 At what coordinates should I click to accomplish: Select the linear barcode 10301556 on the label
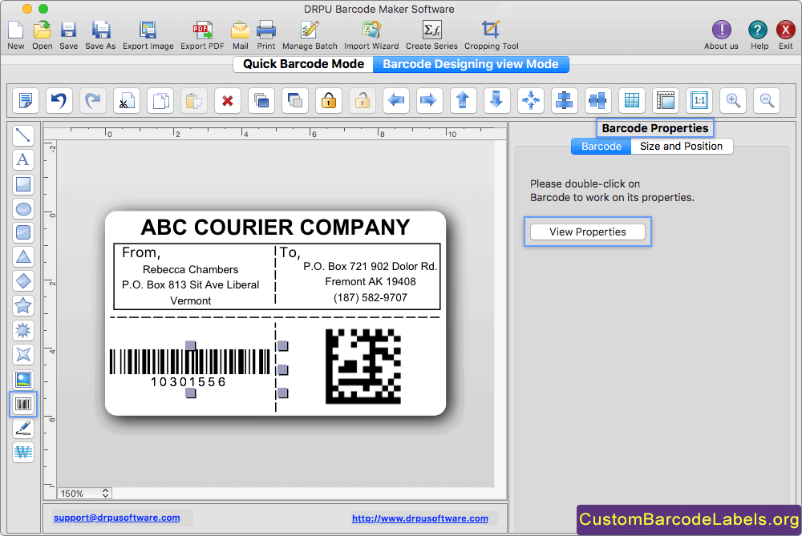[x=190, y=368]
